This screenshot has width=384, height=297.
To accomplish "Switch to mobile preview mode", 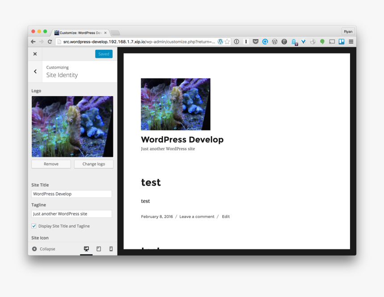I will pos(111,249).
